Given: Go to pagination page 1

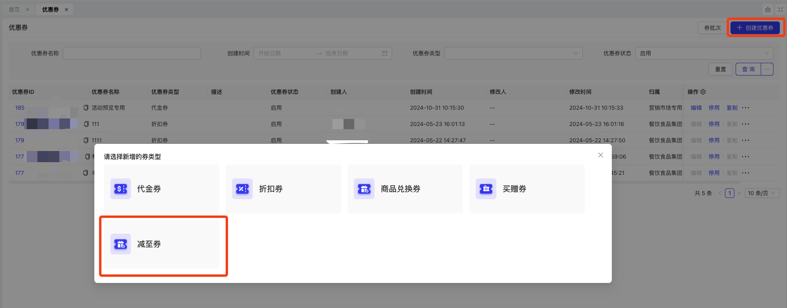Looking at the screenshot, I should pos(730,193).
